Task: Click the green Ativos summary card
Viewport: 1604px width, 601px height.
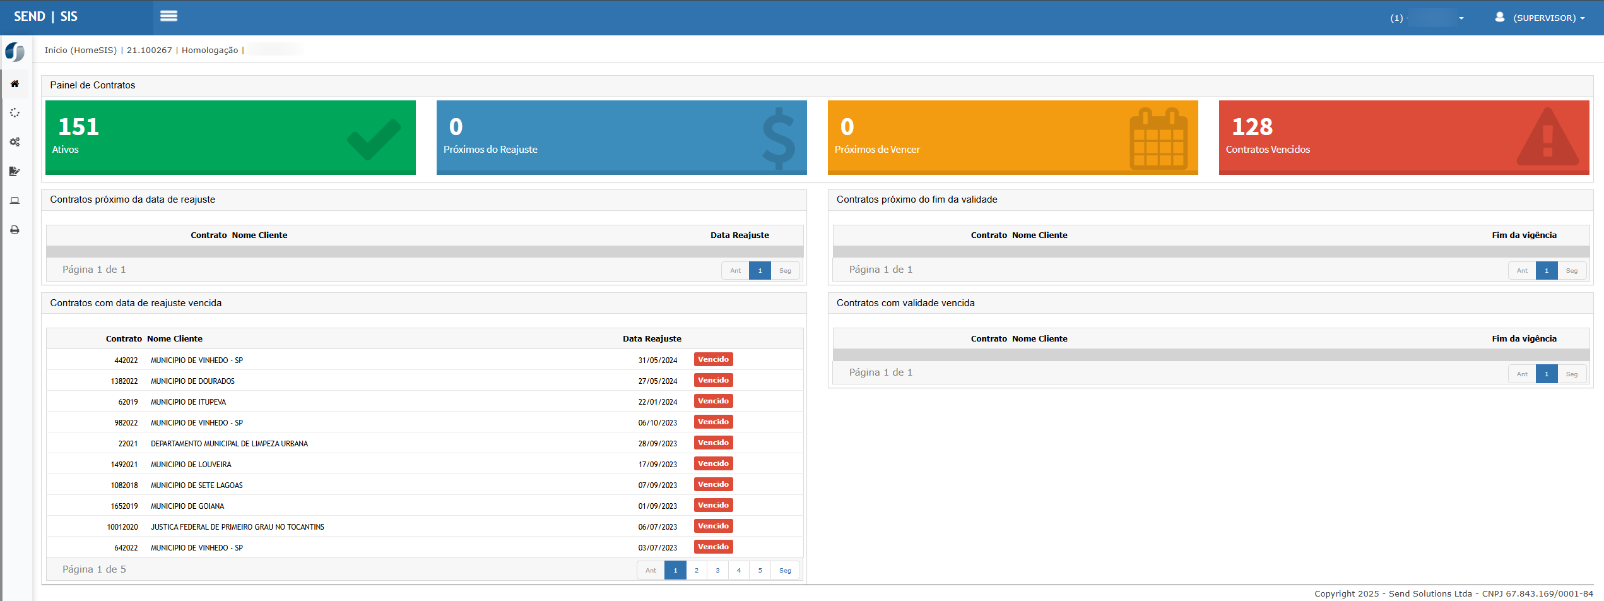Action: (x=230, y=137)
